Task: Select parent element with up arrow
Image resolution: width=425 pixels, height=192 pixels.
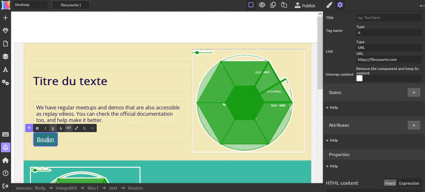Action: pos(29,128)
